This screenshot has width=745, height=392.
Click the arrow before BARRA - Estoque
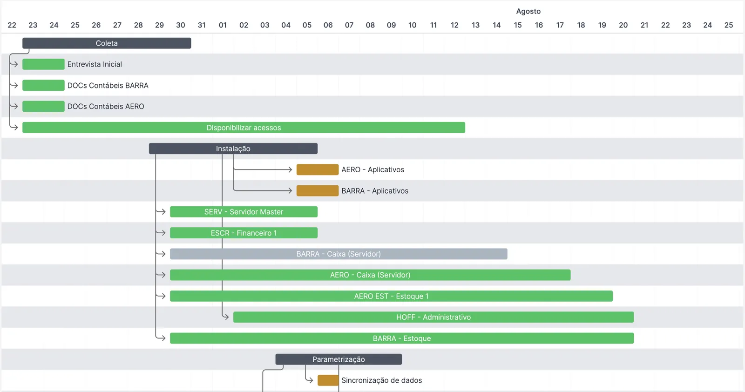(161, 338)
